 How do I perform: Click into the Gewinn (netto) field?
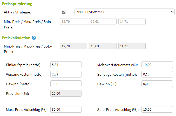(66, 84)
